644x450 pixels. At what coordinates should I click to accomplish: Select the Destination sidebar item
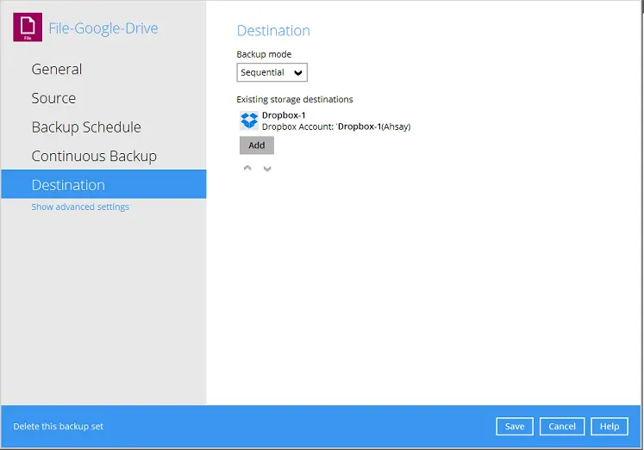[x=68, y=185]
